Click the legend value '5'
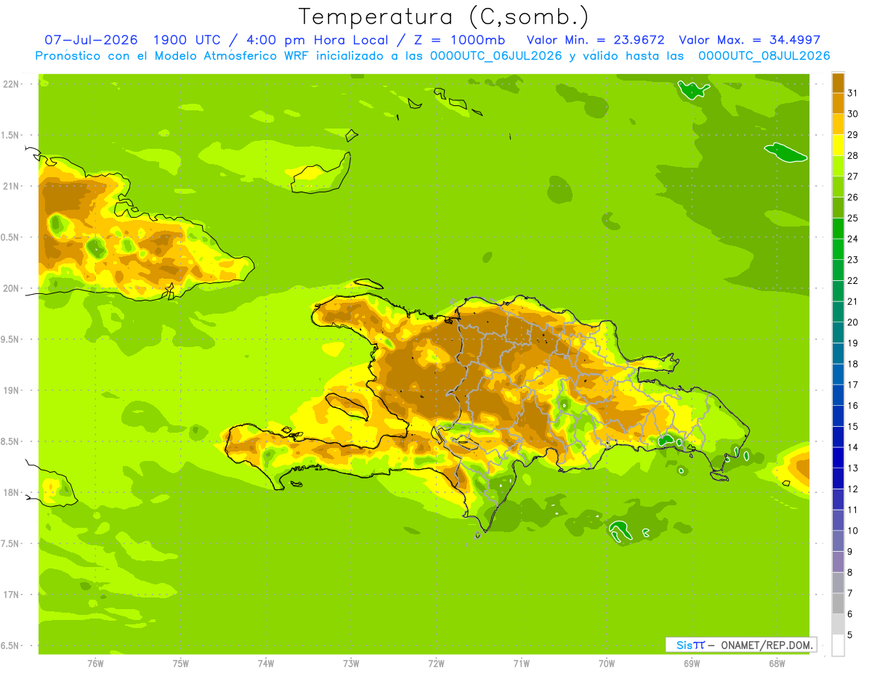The height and width of the screenshot is (673, 872). coord(849,635)
